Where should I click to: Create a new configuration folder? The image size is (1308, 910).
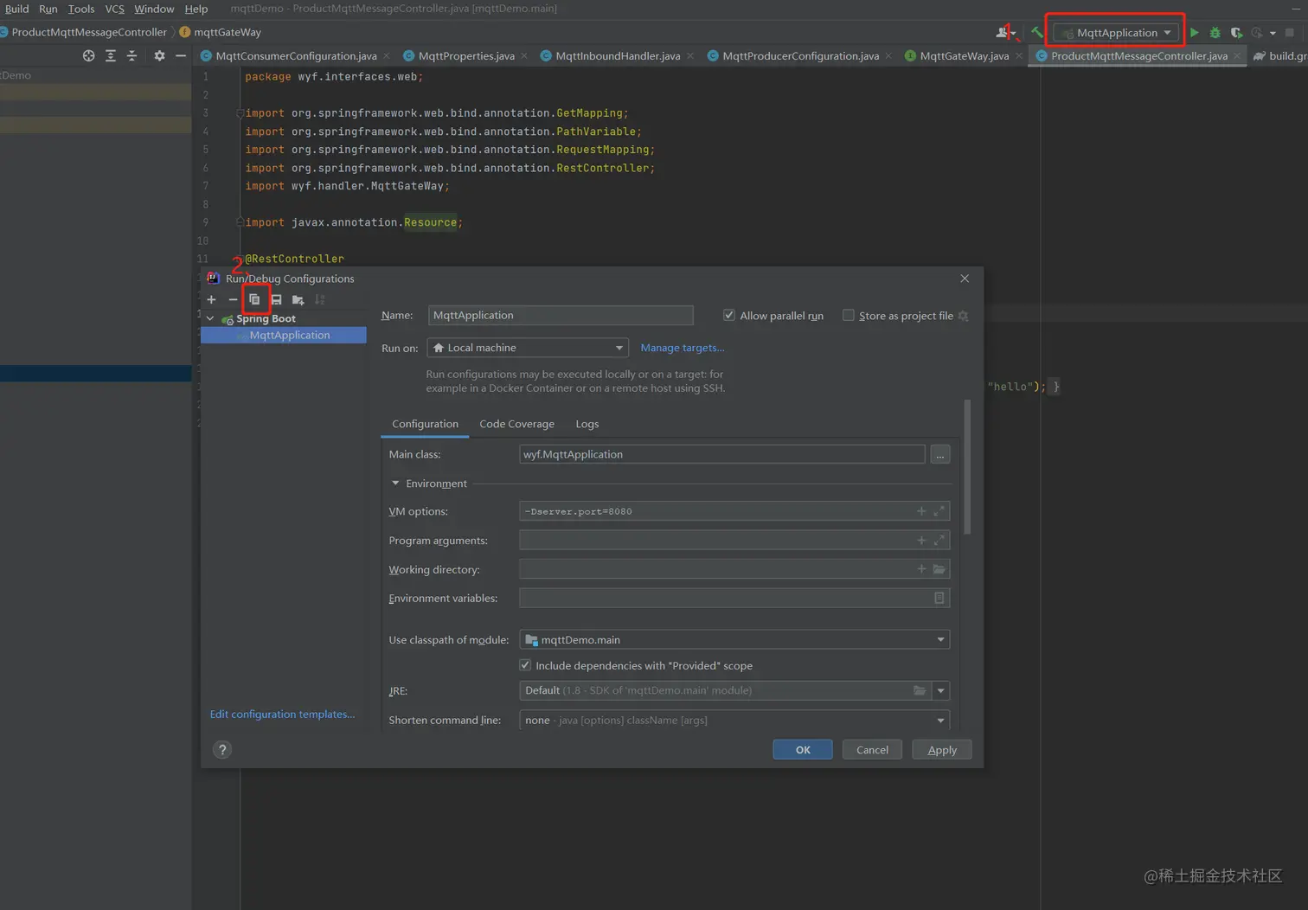298,299
